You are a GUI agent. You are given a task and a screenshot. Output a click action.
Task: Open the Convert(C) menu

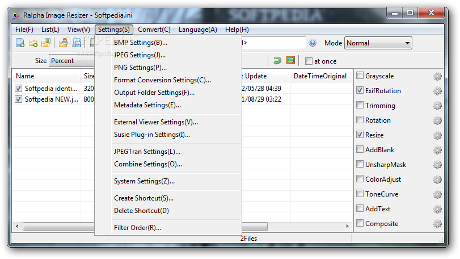pos(154,30)
